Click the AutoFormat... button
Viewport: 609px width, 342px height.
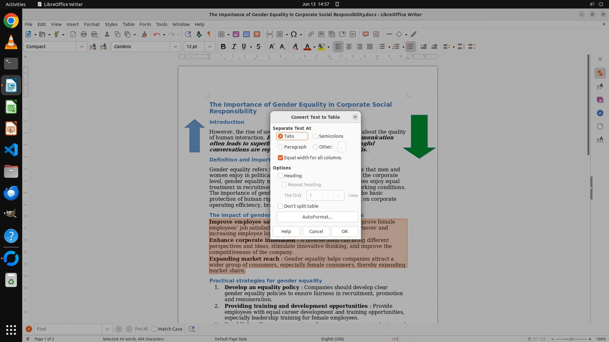(317, 217)
